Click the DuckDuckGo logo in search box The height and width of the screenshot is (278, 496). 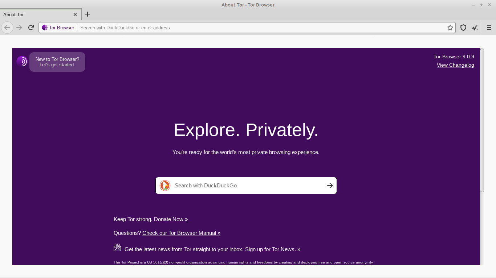(165, 186)
